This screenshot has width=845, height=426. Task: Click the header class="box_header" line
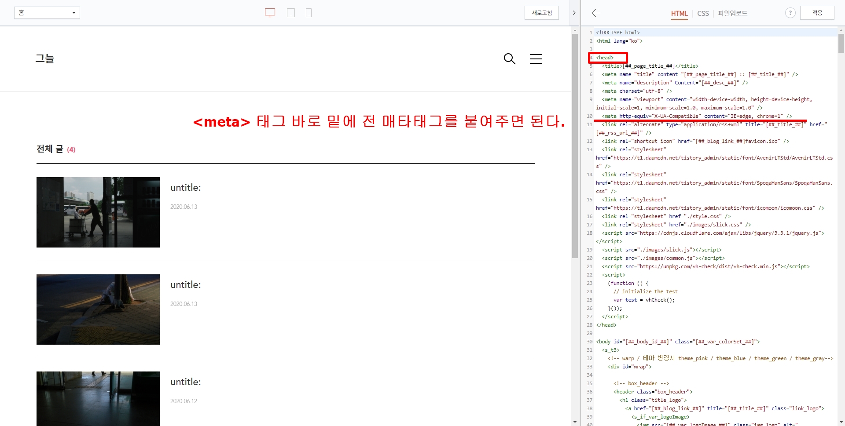click(653, 392)
